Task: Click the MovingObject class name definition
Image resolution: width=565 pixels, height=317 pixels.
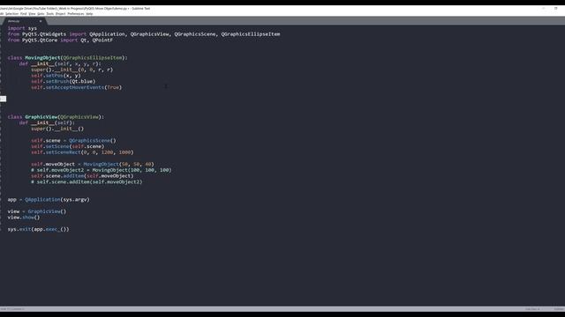Action: coord(42,57)
